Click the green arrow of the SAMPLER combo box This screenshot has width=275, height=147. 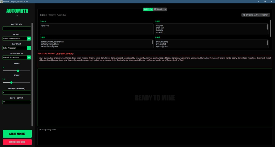29,48
